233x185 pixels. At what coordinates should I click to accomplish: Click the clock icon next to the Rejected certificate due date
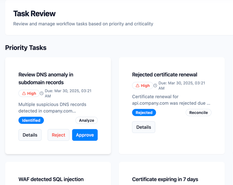point(155,86)
